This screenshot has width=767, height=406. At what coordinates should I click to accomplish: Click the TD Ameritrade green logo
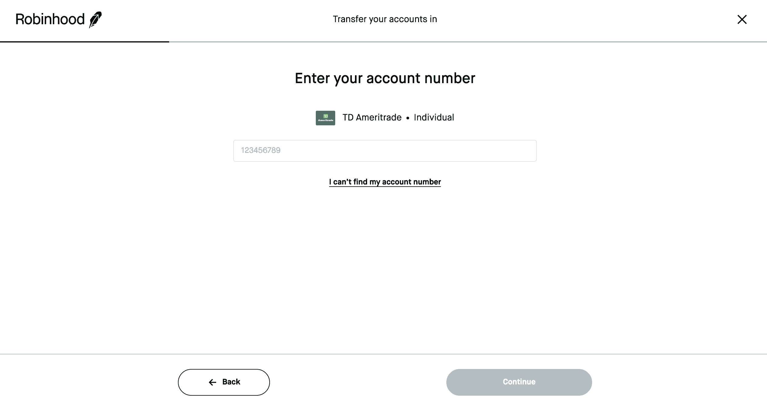(x=325, y=118)
